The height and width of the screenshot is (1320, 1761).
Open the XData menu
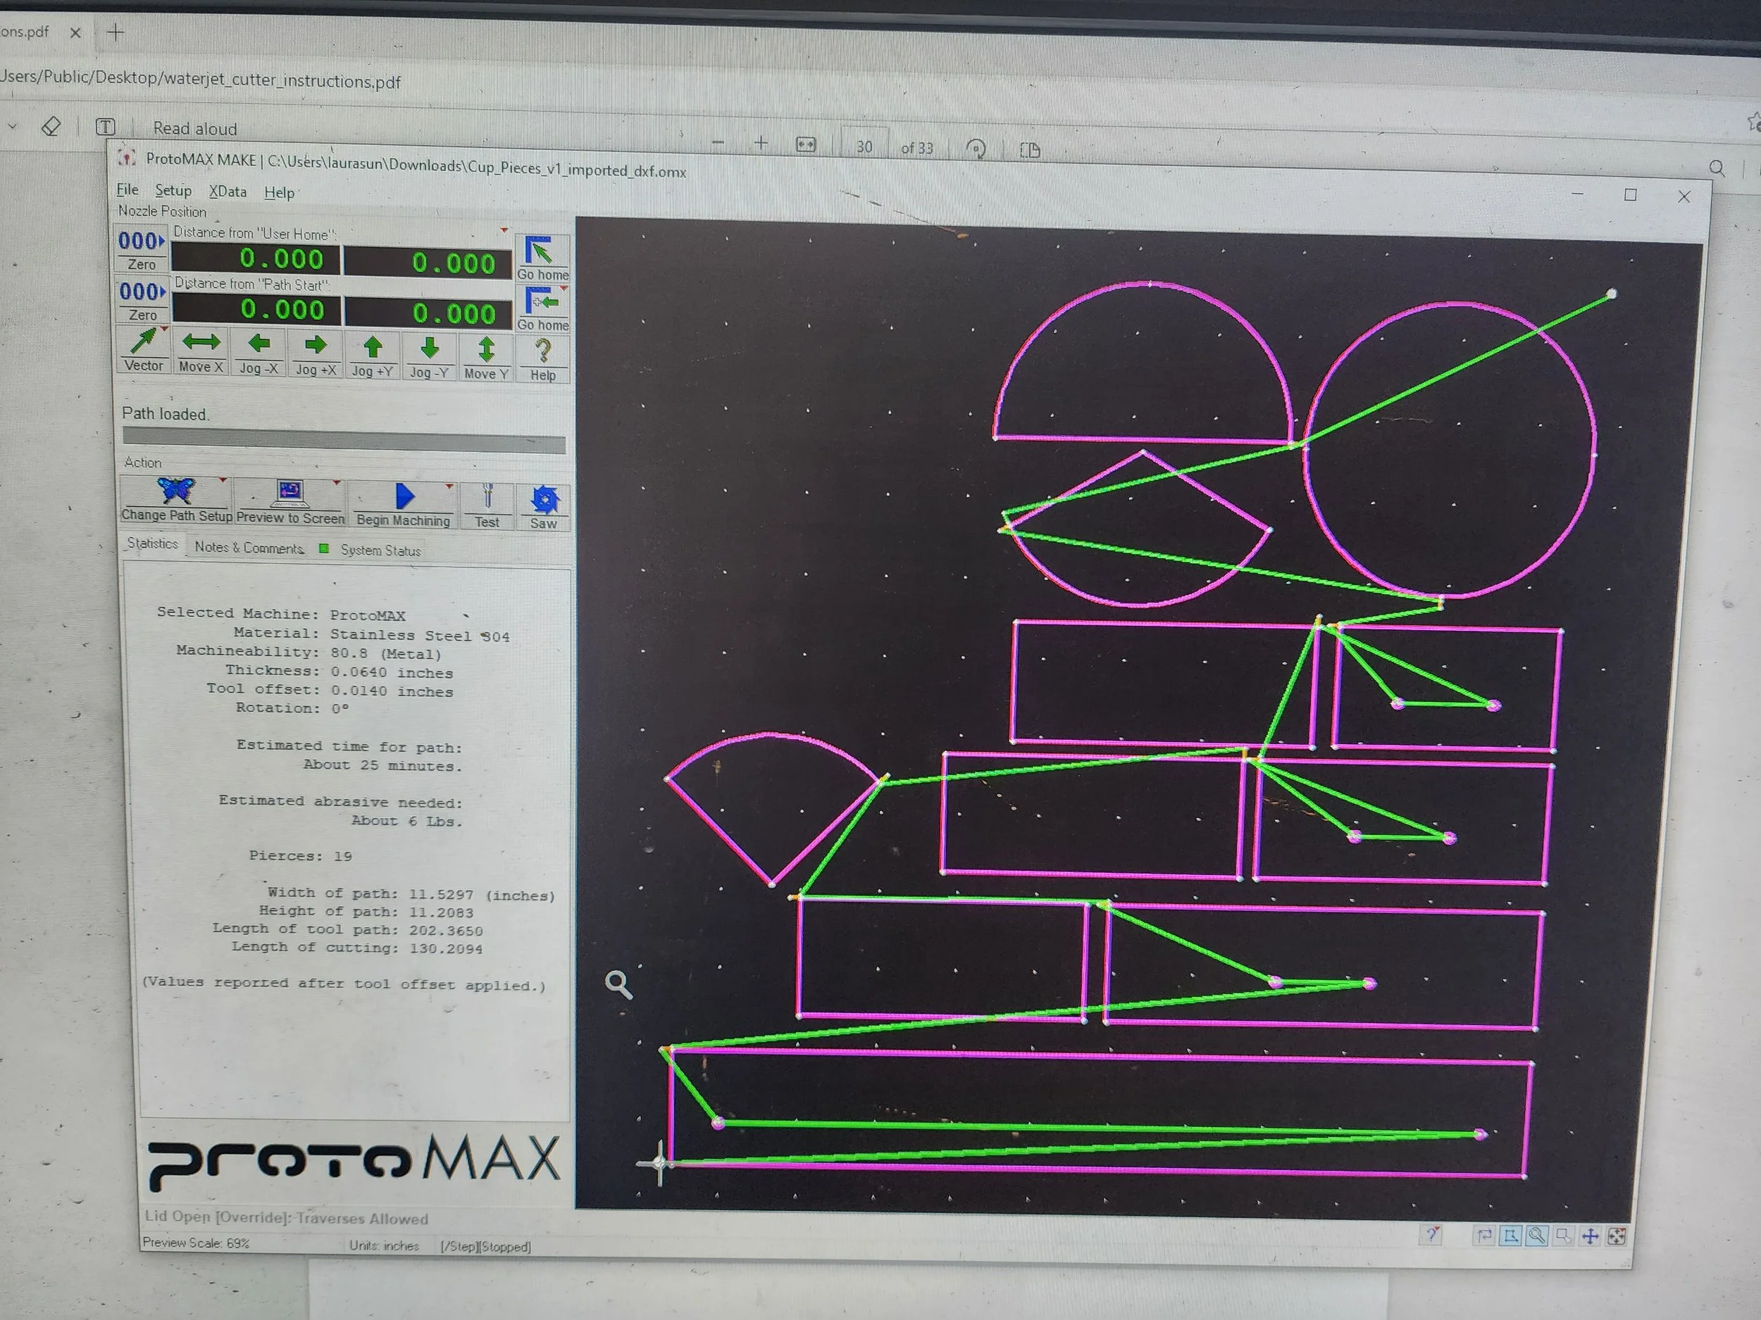[228, 191]
